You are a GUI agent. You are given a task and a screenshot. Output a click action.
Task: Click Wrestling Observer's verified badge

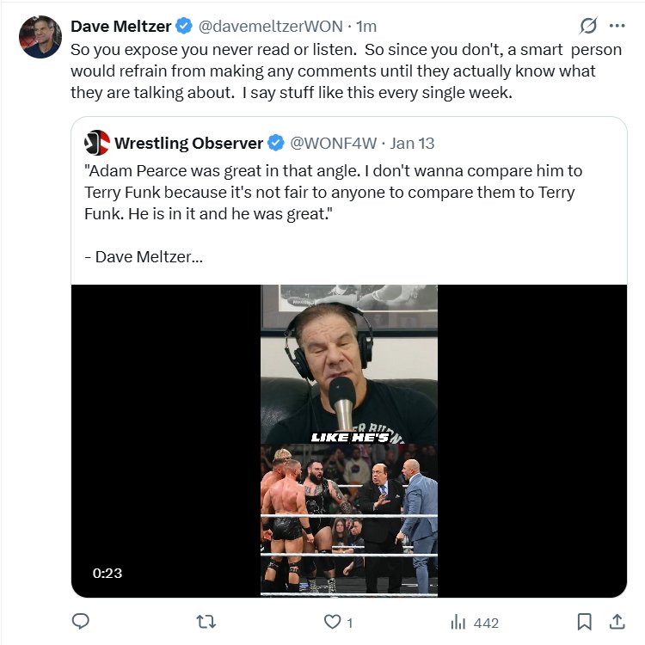(275, 142)
